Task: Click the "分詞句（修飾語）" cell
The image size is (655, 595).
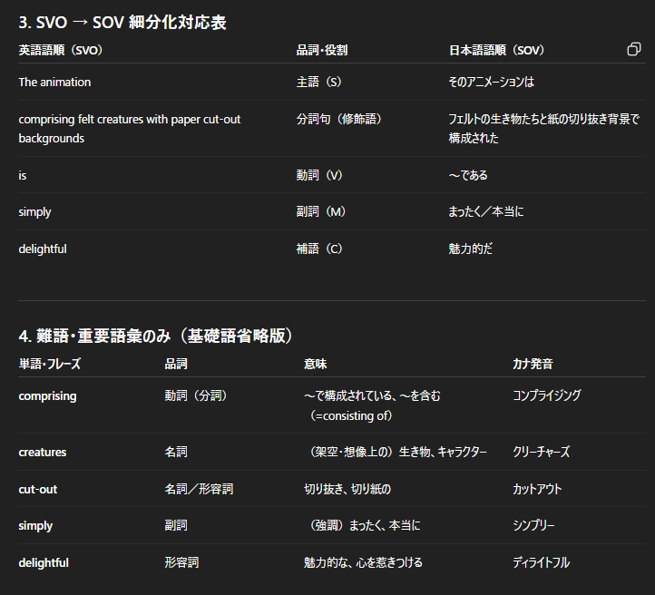Action: 339,119
